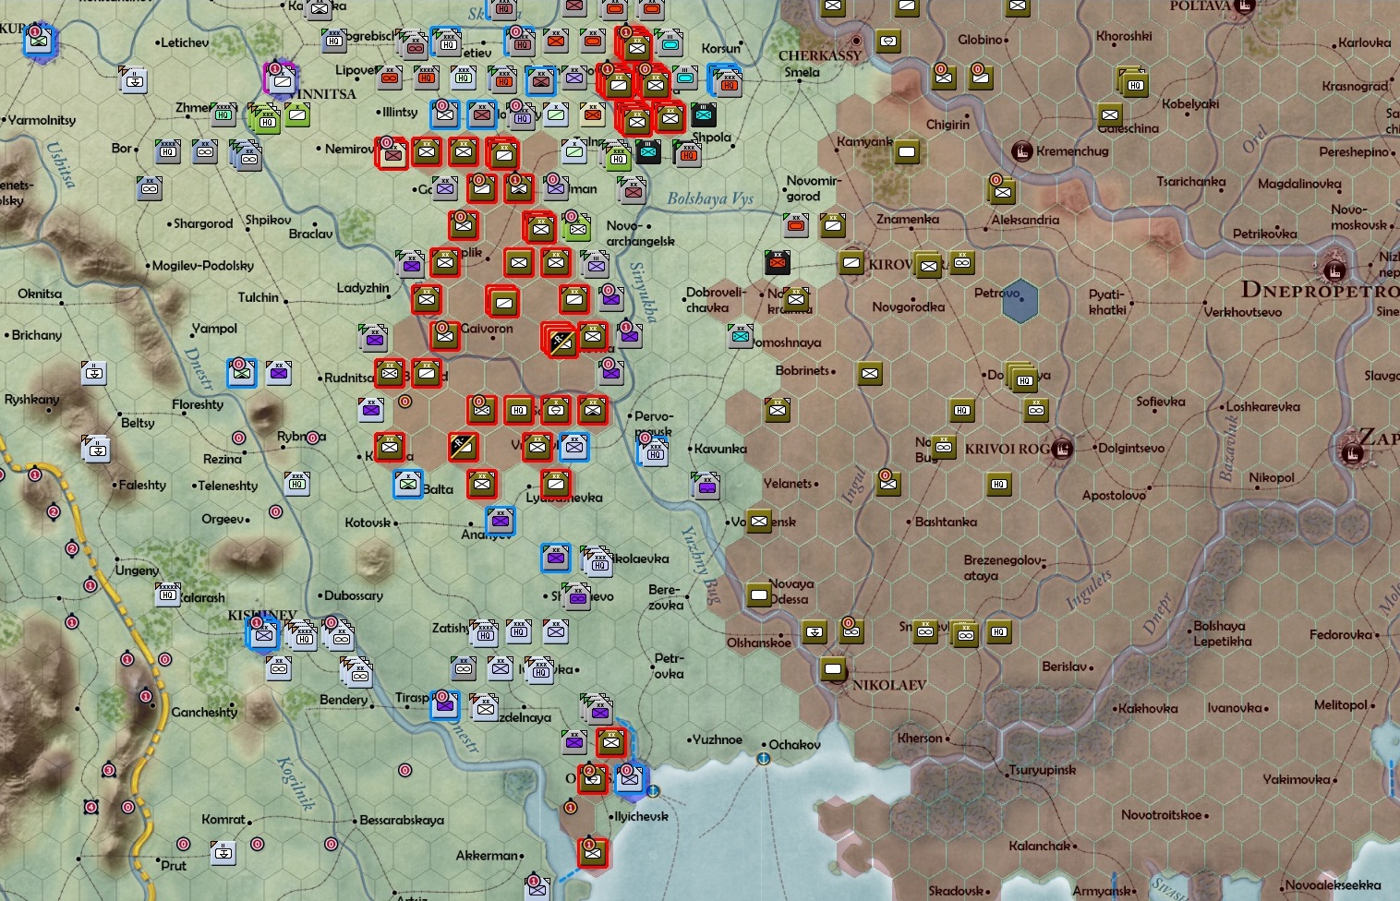
Task: Click the blue hex at Petrovo
Action: pos(1020,301)
